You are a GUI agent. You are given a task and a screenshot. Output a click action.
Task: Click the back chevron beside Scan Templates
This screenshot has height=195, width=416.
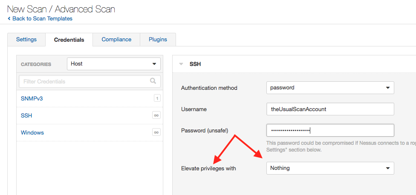[x=9, y=19]
